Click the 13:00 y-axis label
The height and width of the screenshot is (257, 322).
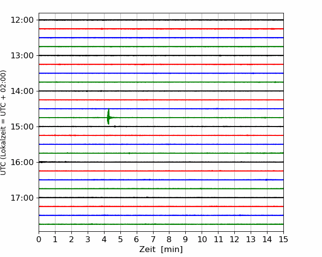22,55
